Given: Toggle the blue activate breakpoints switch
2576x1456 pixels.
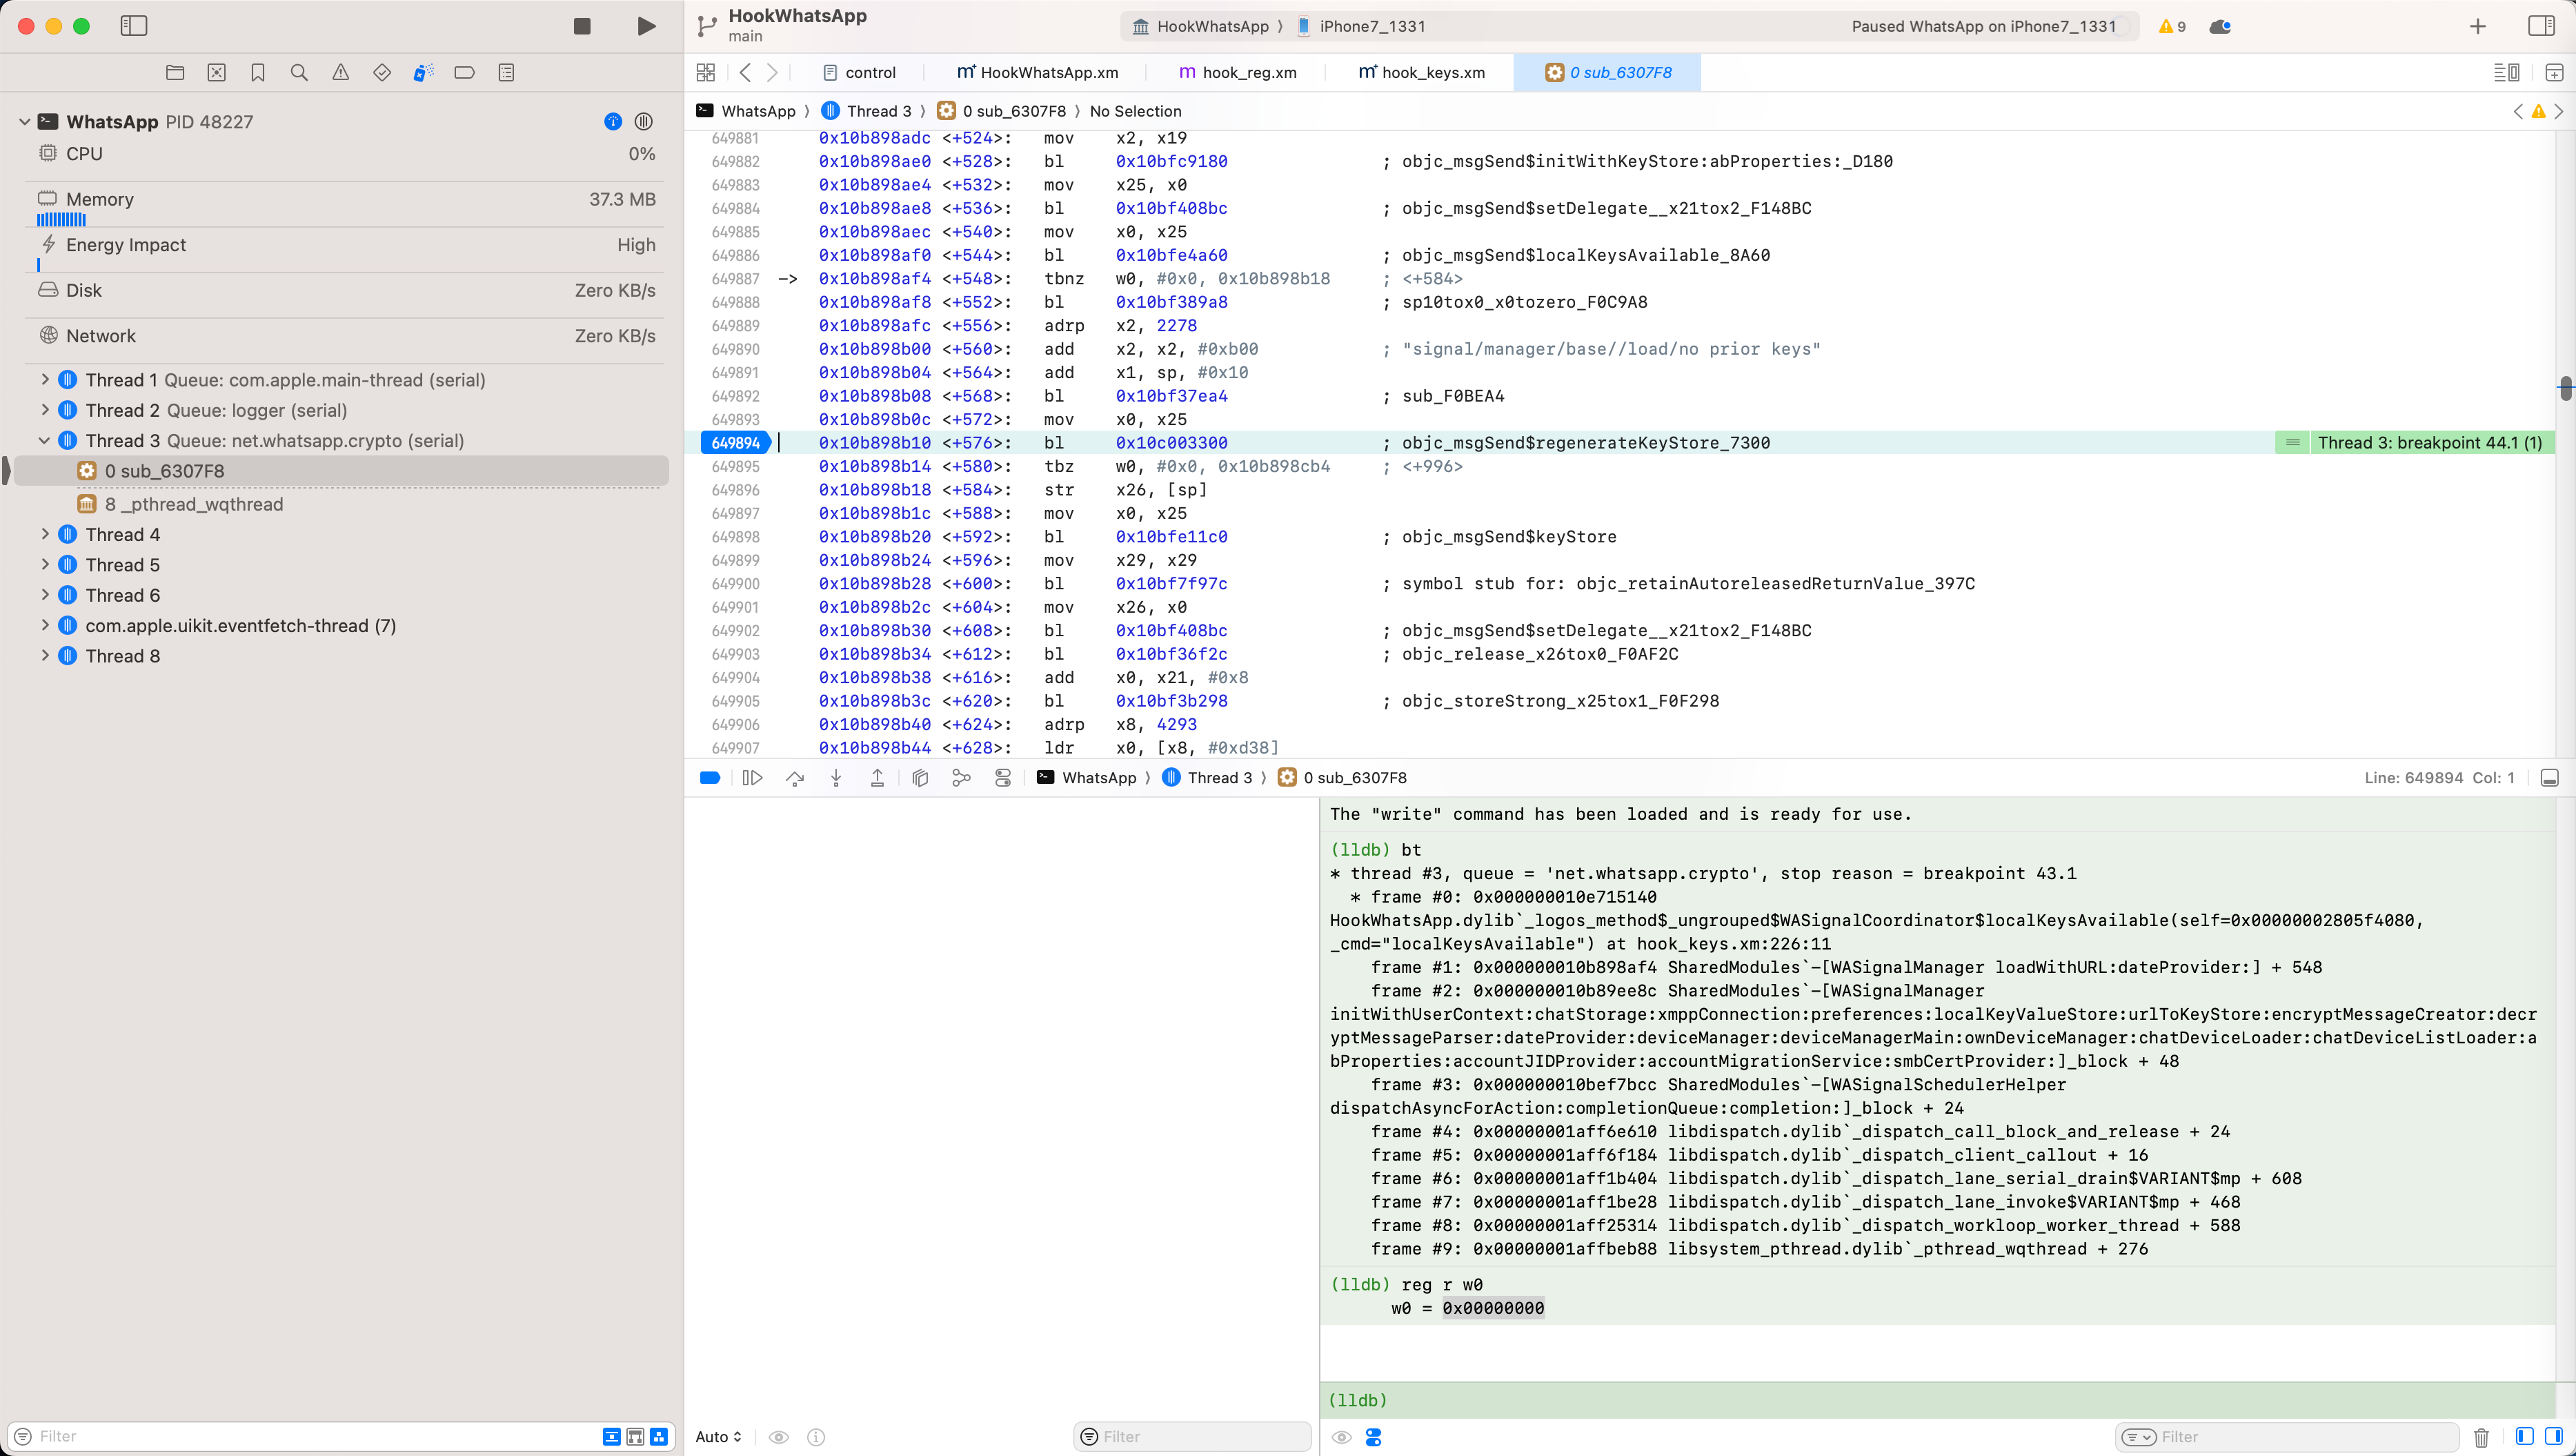Looking at the screenshot, I should [710, 777].
